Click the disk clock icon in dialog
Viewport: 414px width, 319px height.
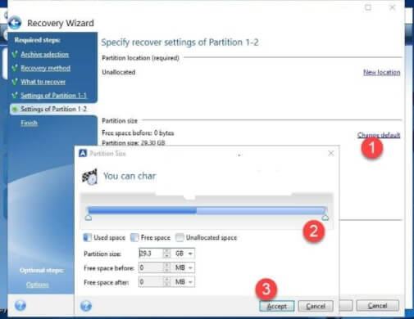(90, 177)
